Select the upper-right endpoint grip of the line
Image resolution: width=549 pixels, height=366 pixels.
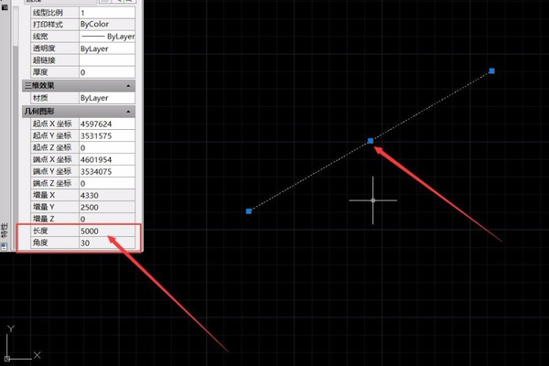[492, 70]
